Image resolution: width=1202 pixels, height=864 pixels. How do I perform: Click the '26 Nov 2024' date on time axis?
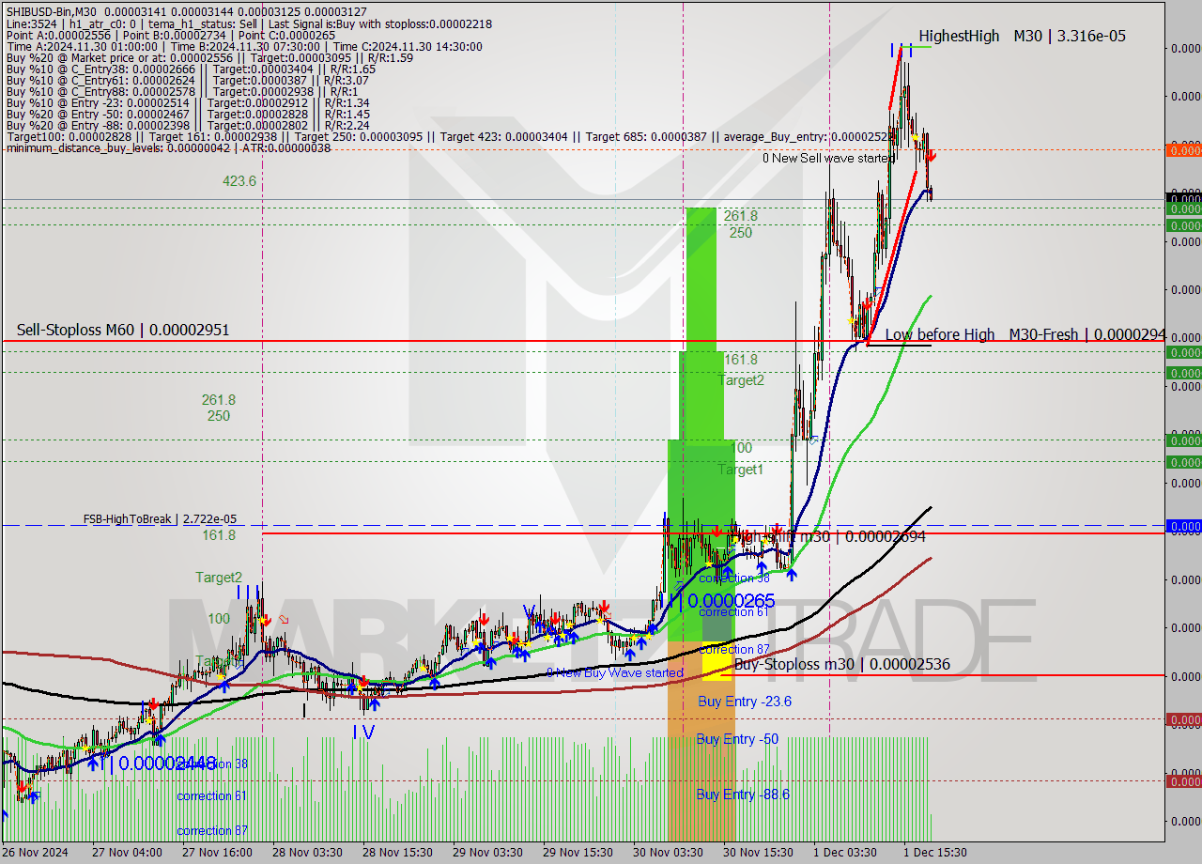point(37,853)
